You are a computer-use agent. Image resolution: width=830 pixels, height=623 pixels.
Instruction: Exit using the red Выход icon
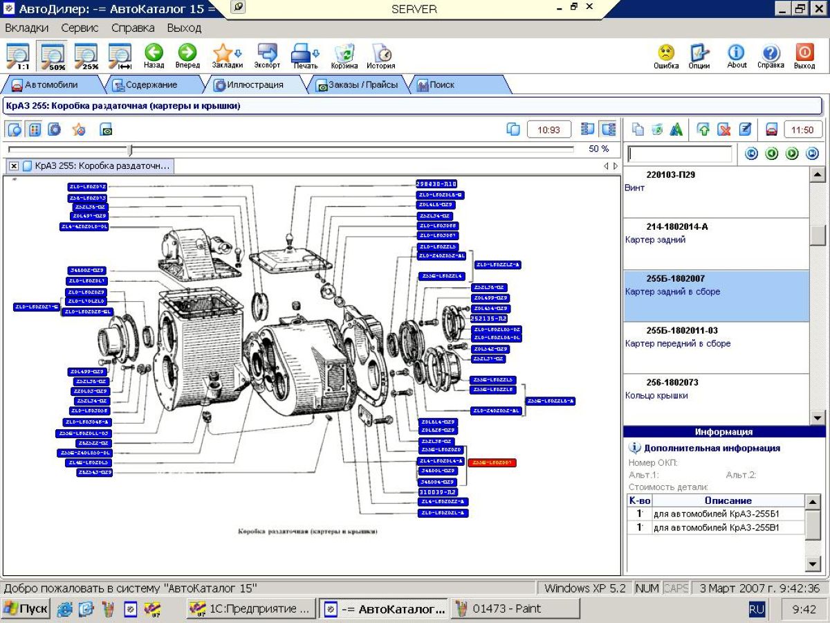click(804, 56)
